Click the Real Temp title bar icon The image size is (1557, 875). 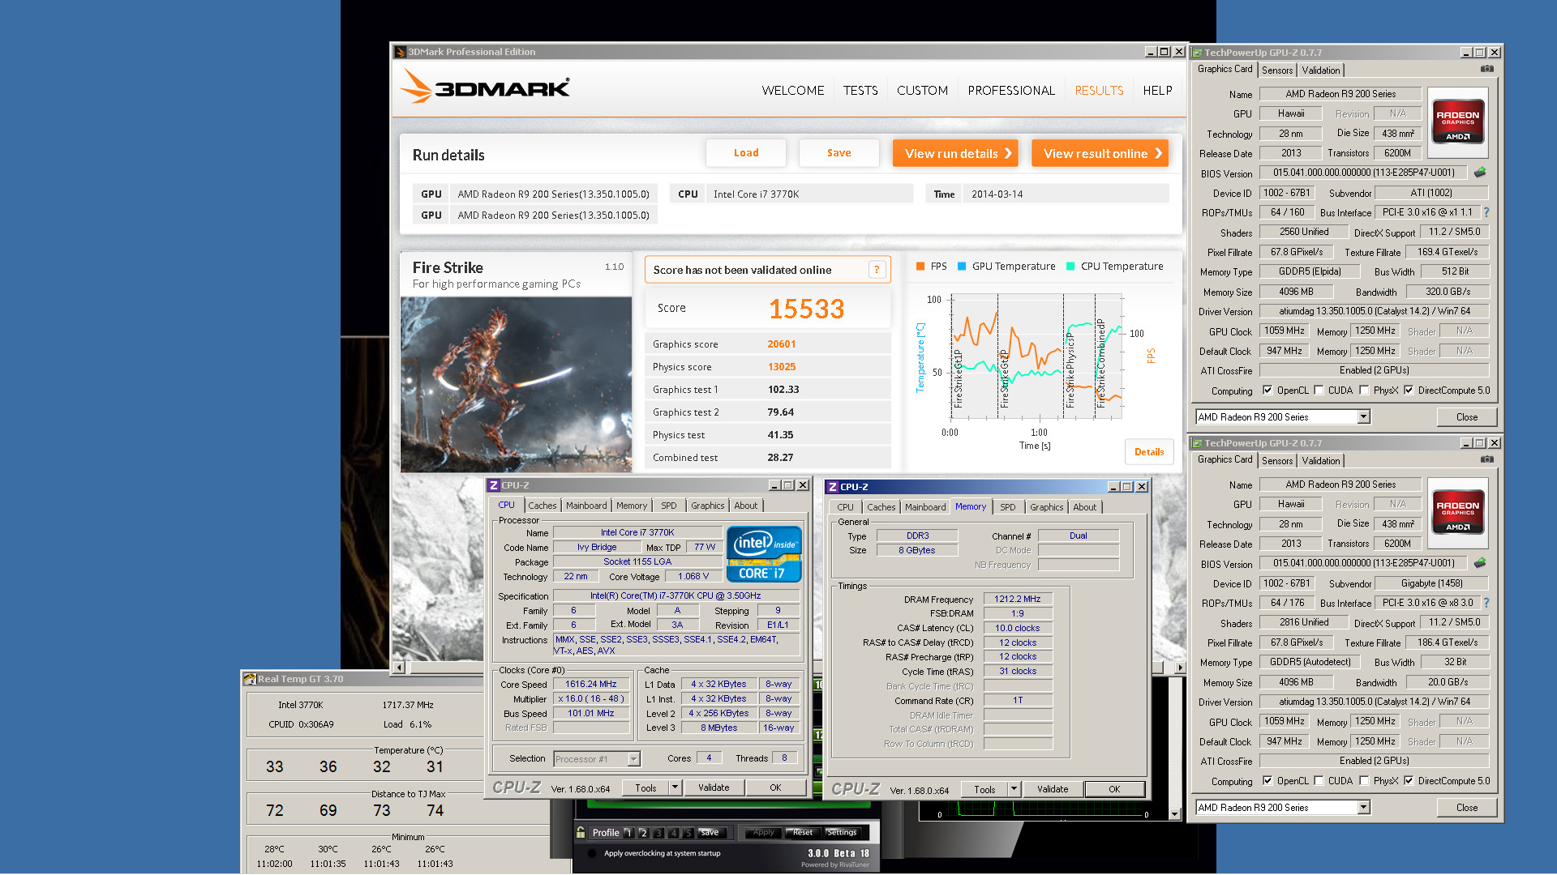[250, 679]
